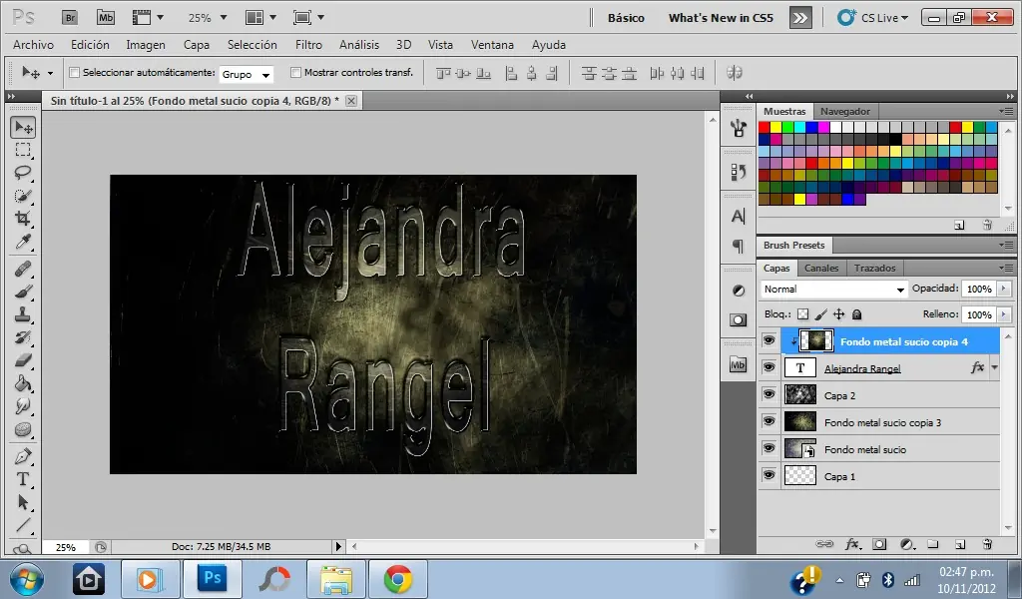
Task: Open Google Chrome from the taskbar
Action: pos(398,578)
